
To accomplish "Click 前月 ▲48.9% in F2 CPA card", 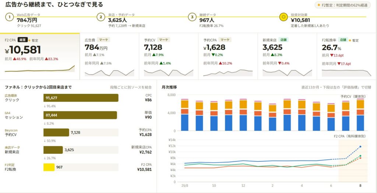I will 15,59.
